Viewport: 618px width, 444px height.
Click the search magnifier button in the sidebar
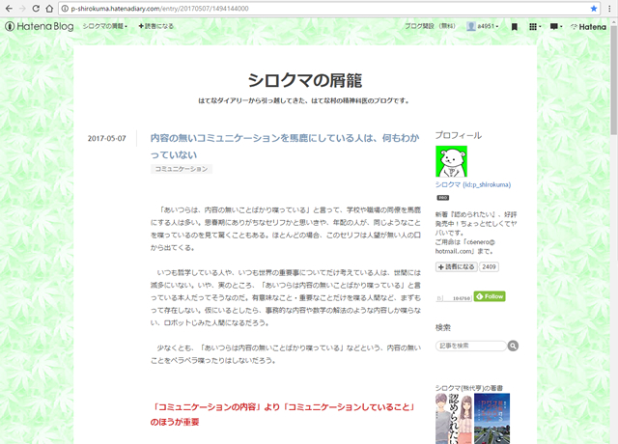coord(513,346)
